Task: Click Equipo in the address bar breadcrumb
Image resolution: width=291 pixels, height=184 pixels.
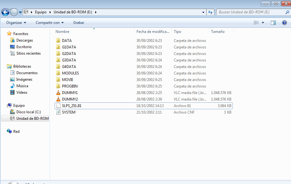Action: pos(41,12)
